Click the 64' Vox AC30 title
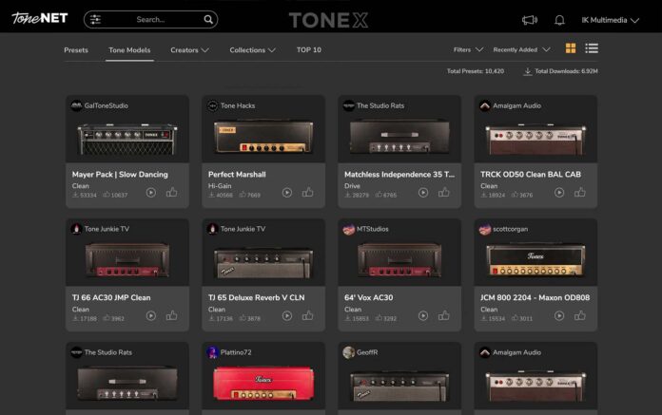Screen dimensions: 662x415 coord(369,297)
